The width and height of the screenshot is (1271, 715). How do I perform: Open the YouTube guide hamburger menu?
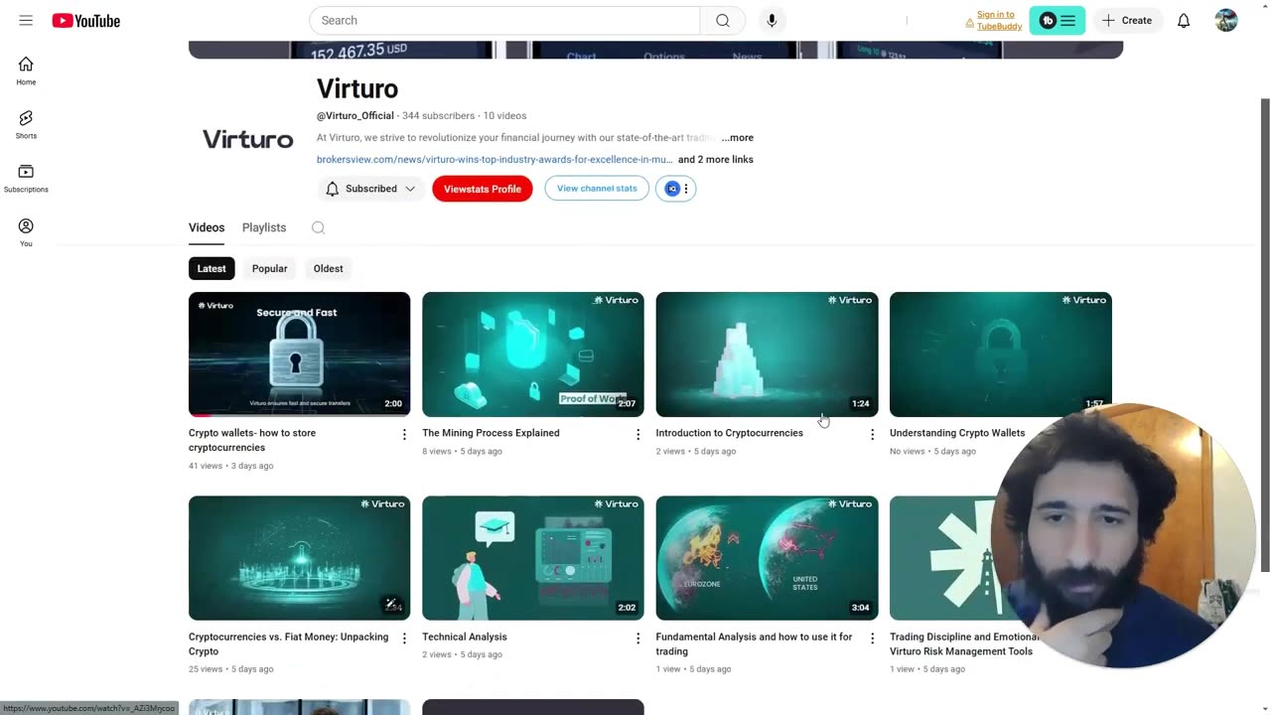pos(26,20)
